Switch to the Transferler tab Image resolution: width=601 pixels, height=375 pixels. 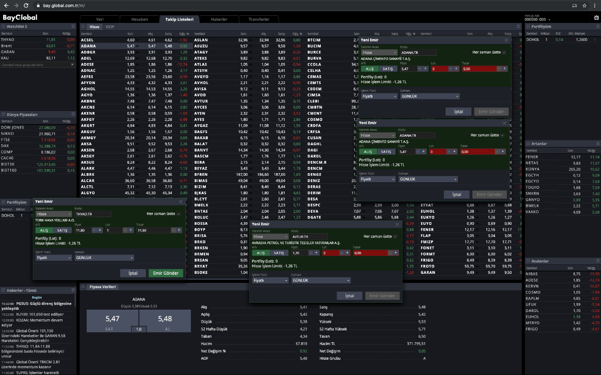click(x=259, y=19)
